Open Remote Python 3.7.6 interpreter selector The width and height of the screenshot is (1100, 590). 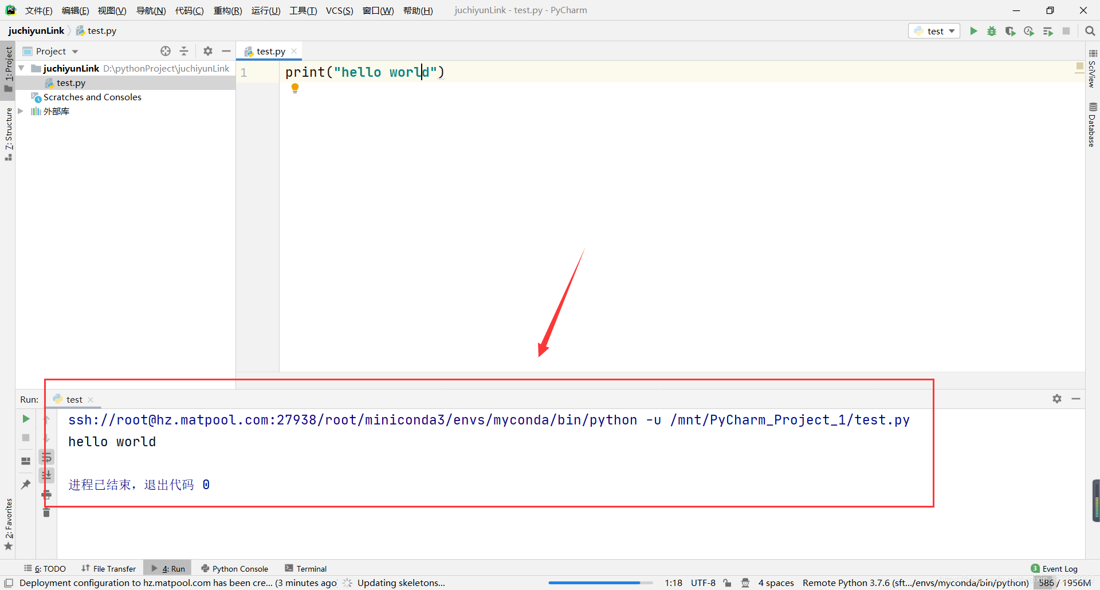pos(916,583)
